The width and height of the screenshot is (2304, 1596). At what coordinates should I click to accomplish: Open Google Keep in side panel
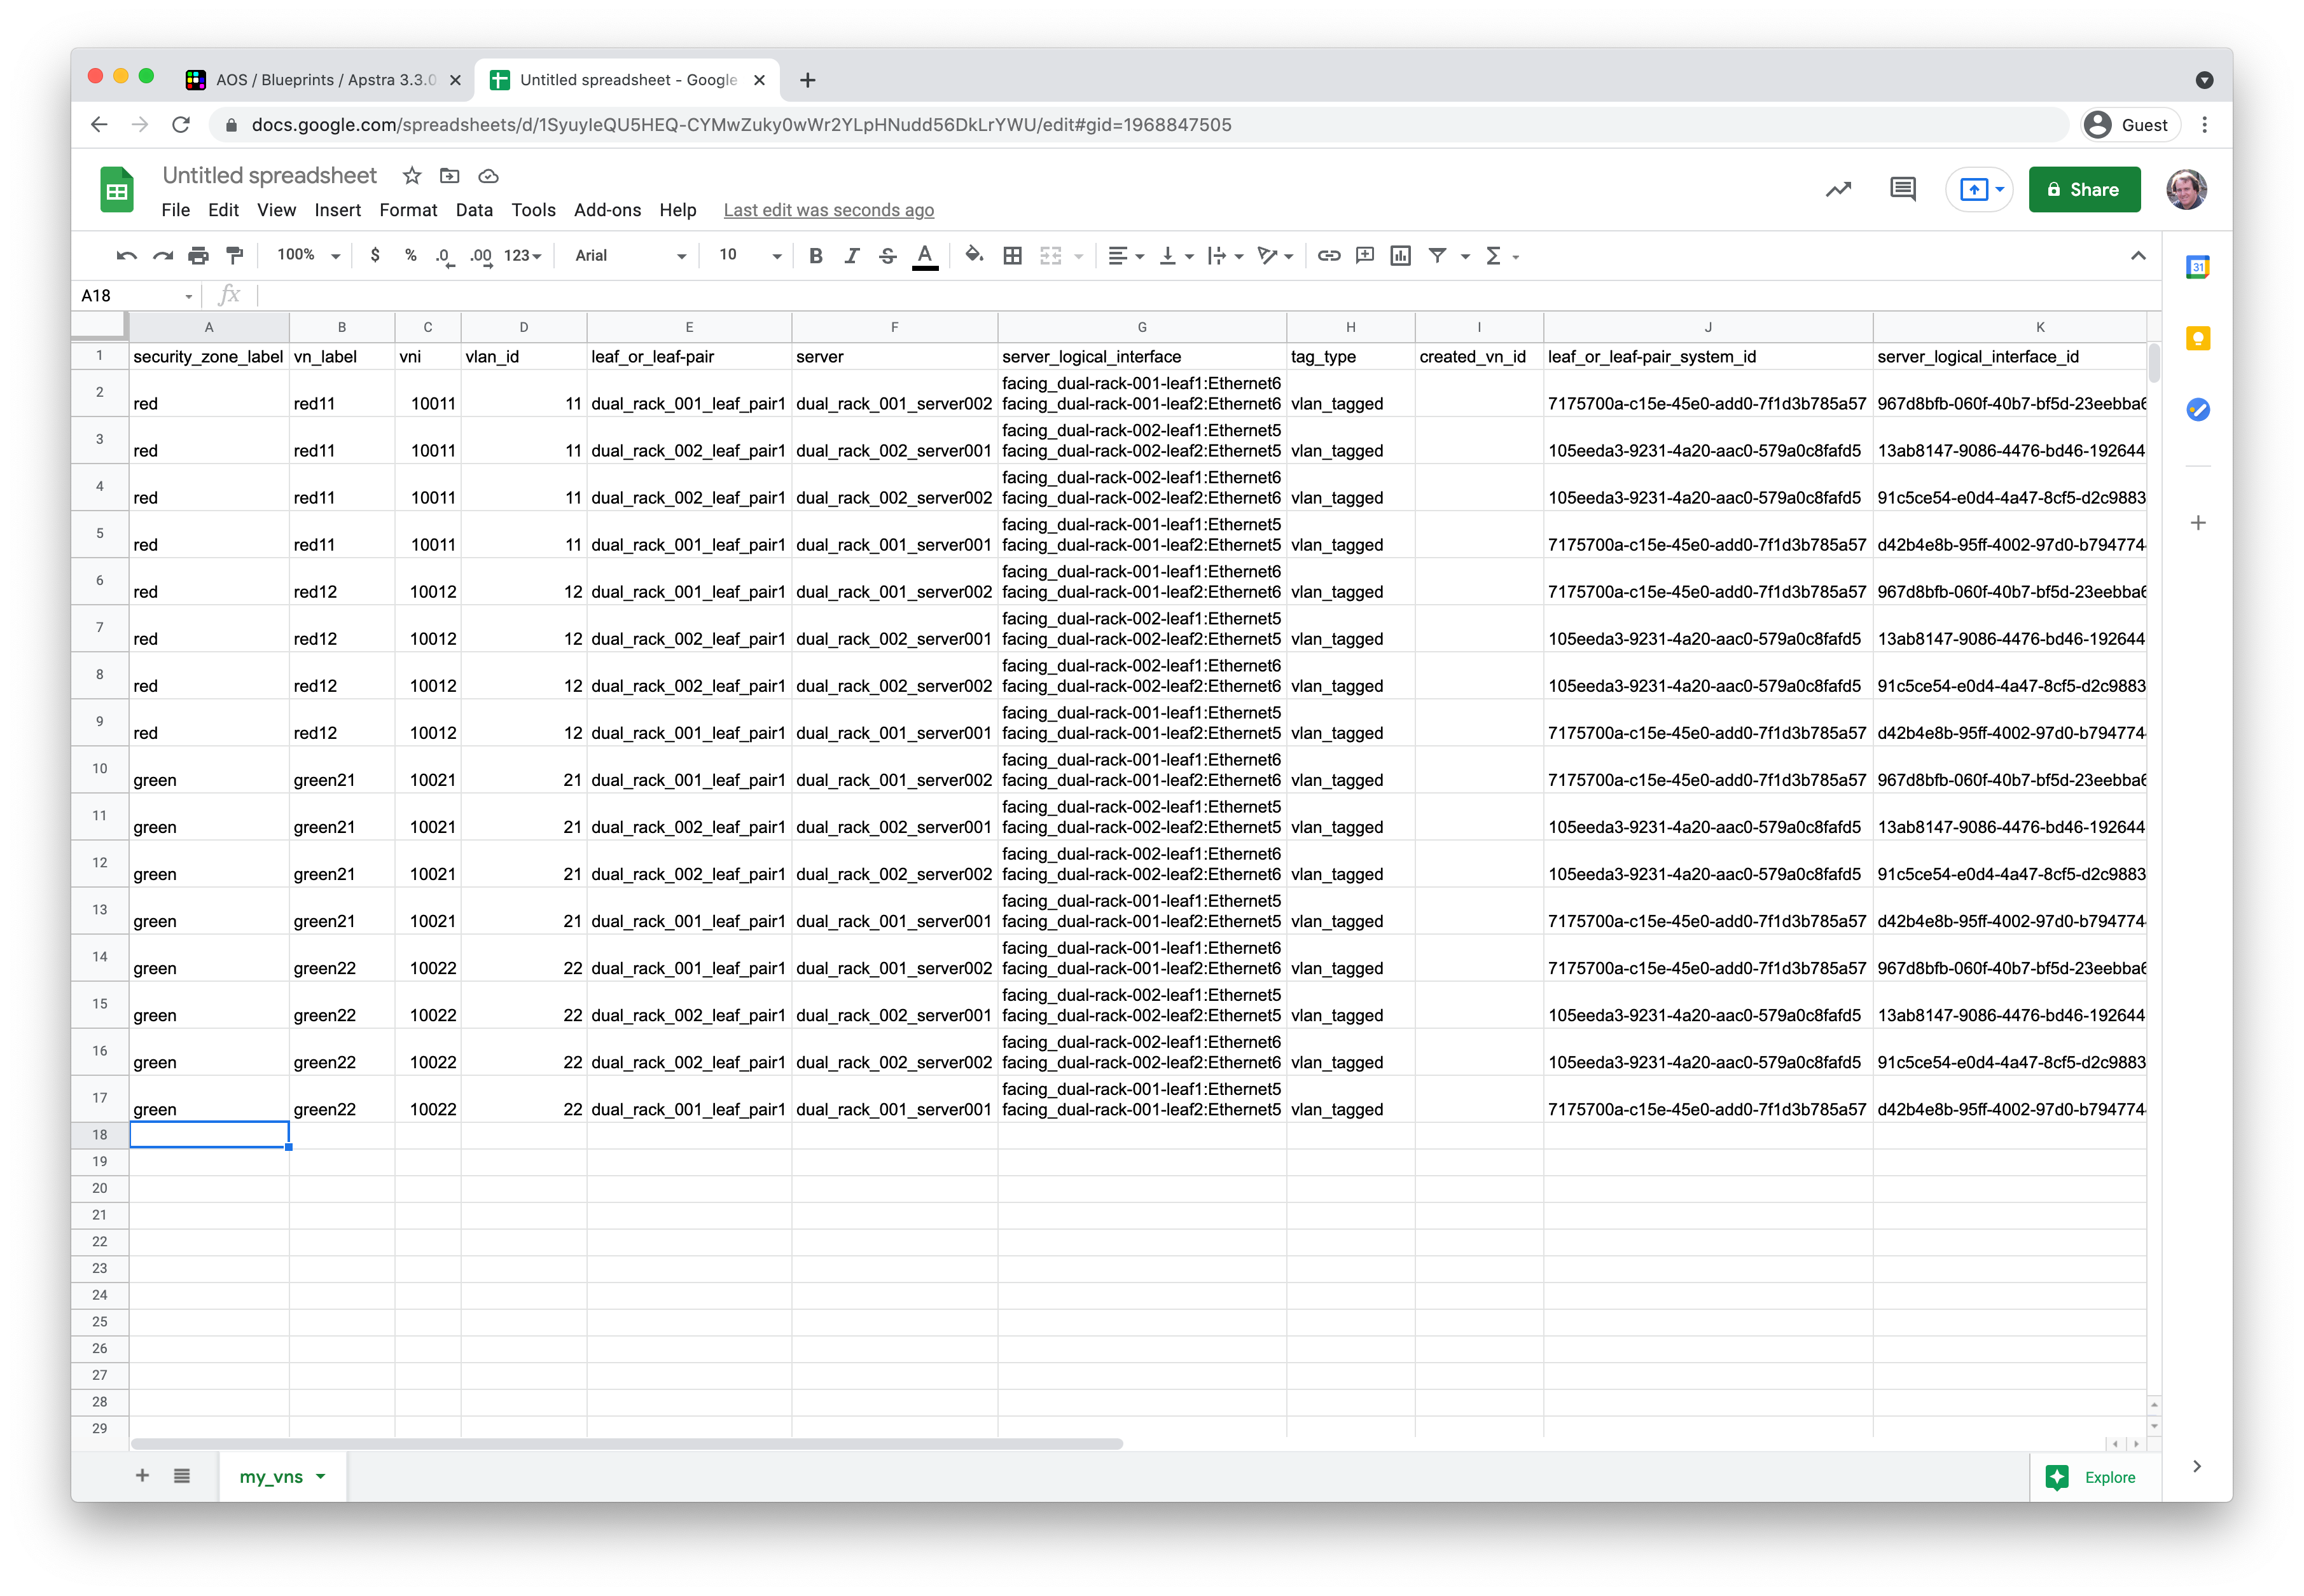[x=2198, y=338]
